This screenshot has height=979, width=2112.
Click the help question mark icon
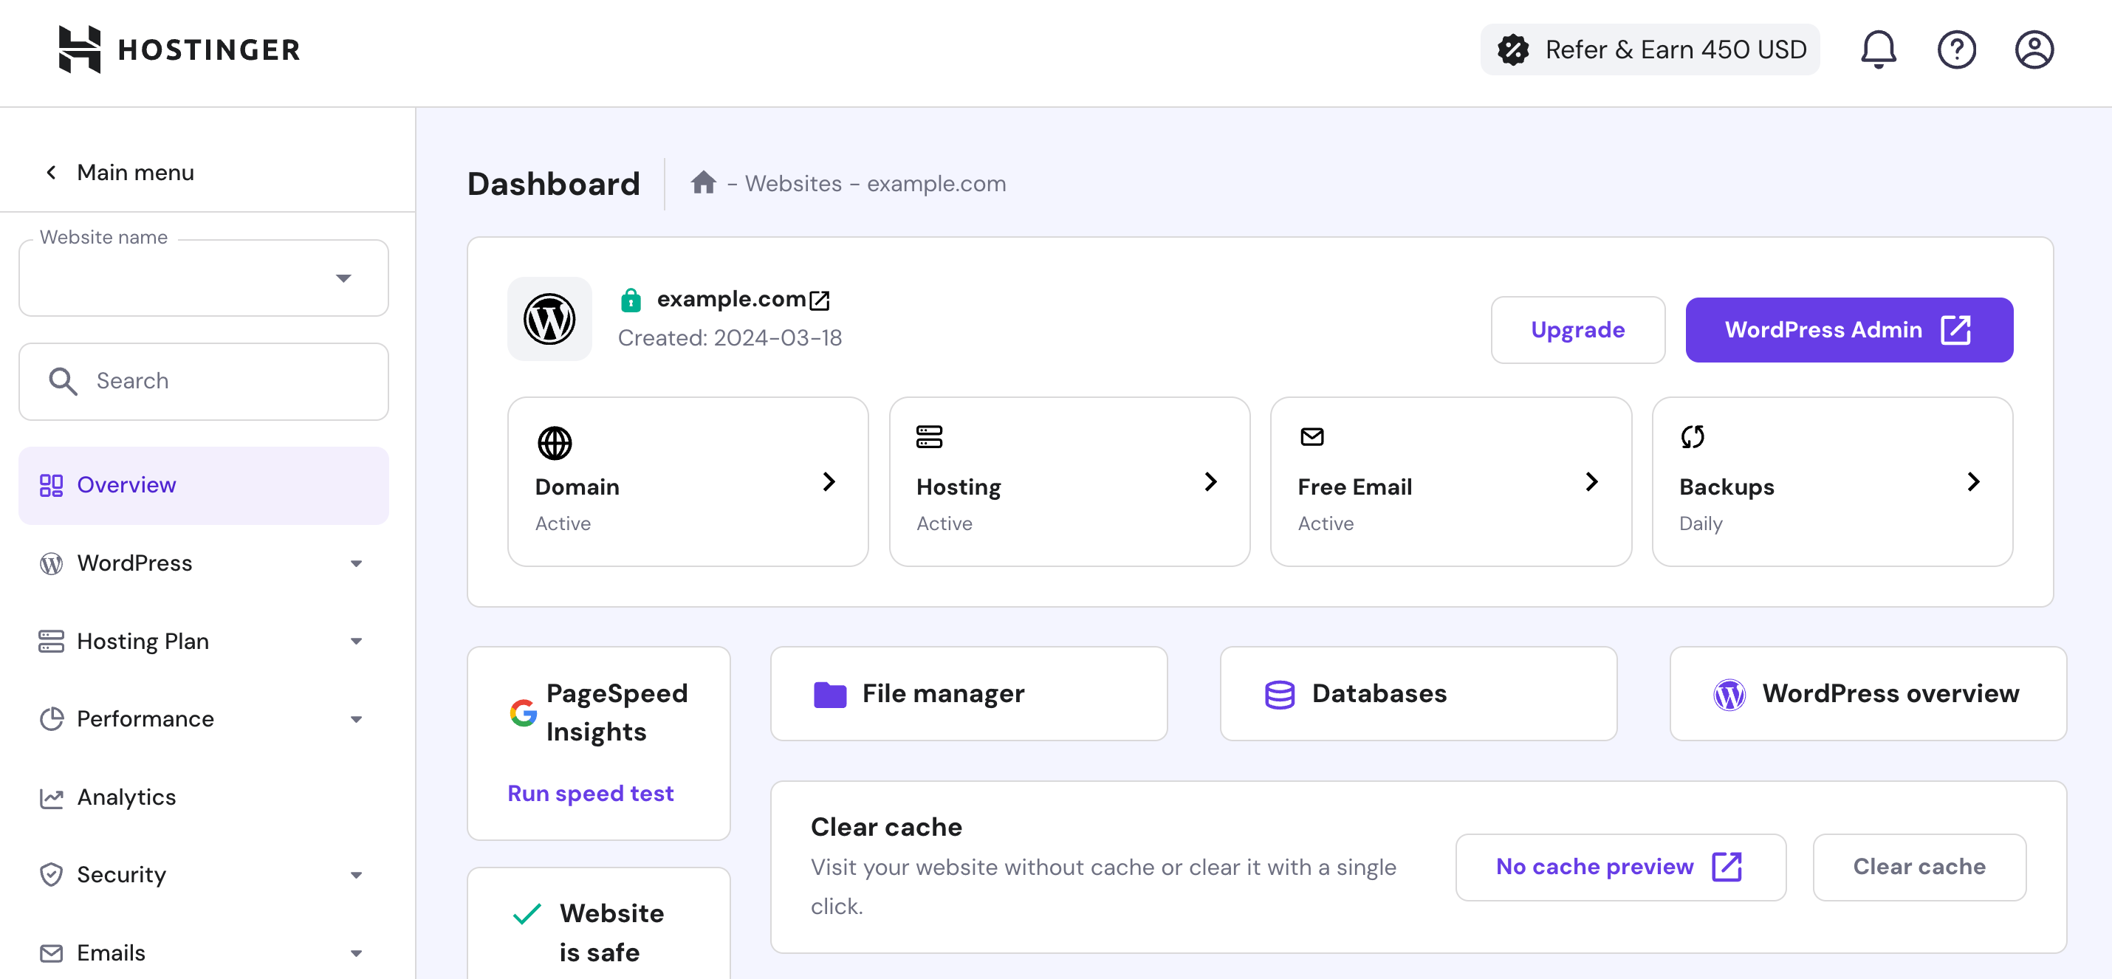coord(1957,49)
